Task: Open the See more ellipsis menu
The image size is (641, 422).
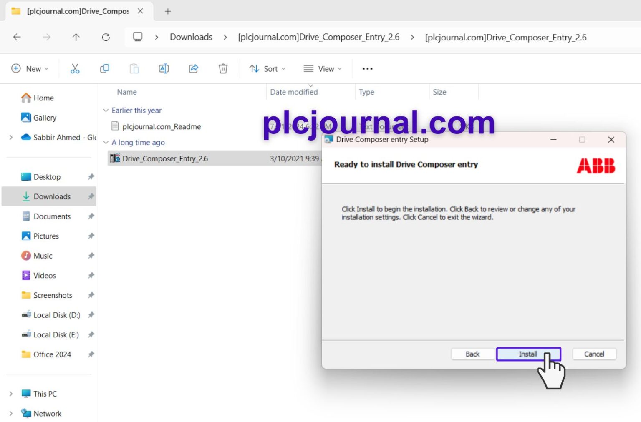Action: [367, 69]
